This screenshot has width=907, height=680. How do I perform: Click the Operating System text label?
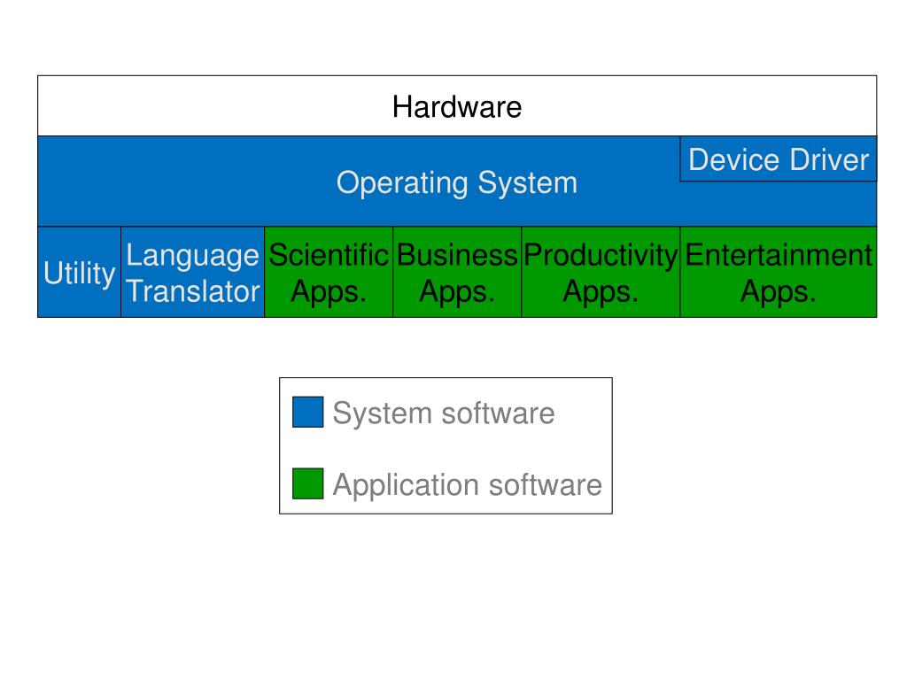pyautogui.click(x=457, y=183)
